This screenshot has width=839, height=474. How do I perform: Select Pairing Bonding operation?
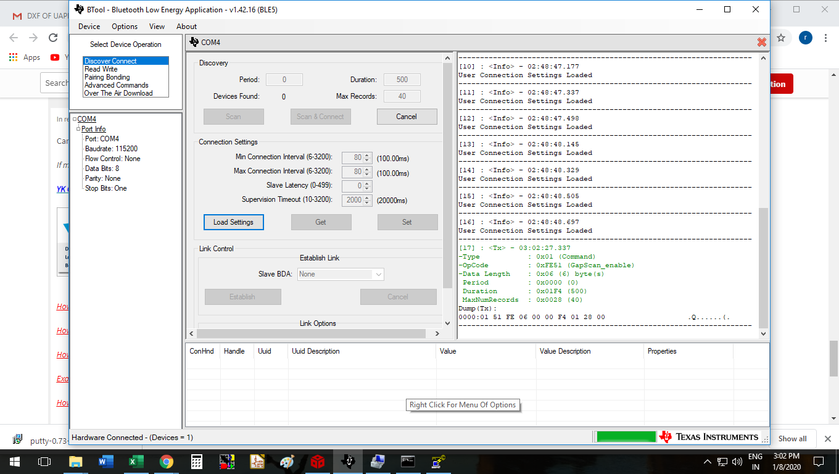tap(126, 77)
